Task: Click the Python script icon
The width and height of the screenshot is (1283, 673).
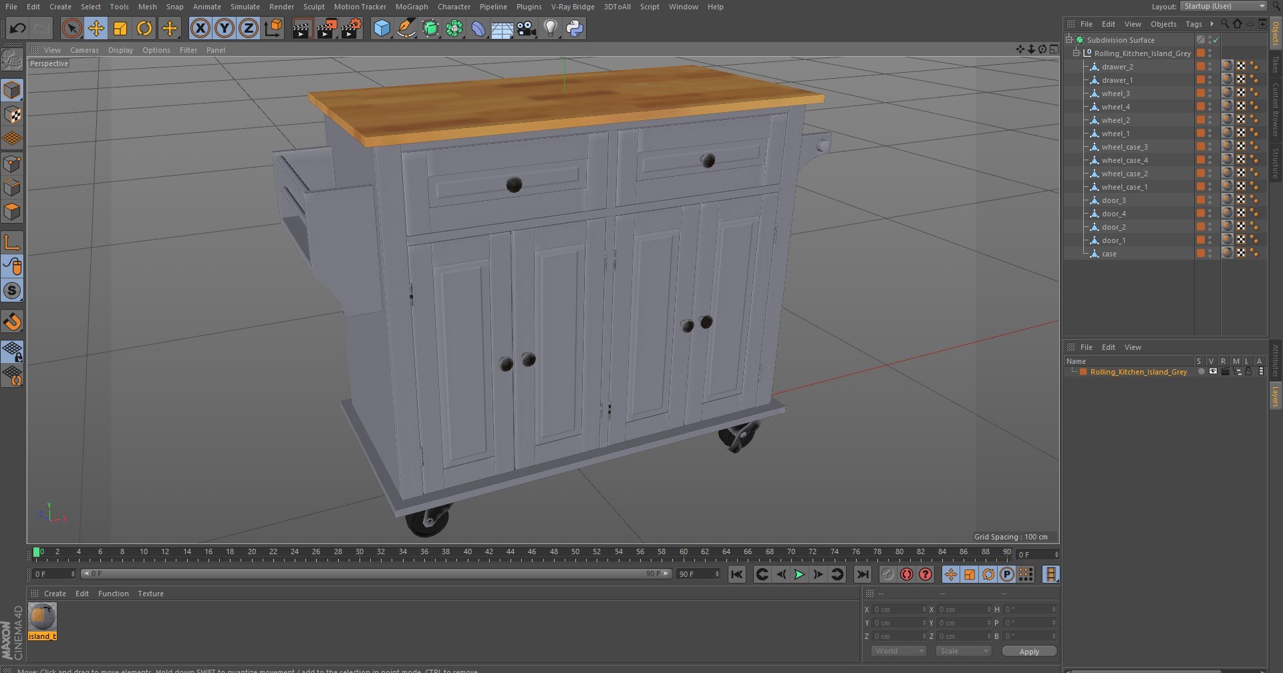Action: pos(574,28)
